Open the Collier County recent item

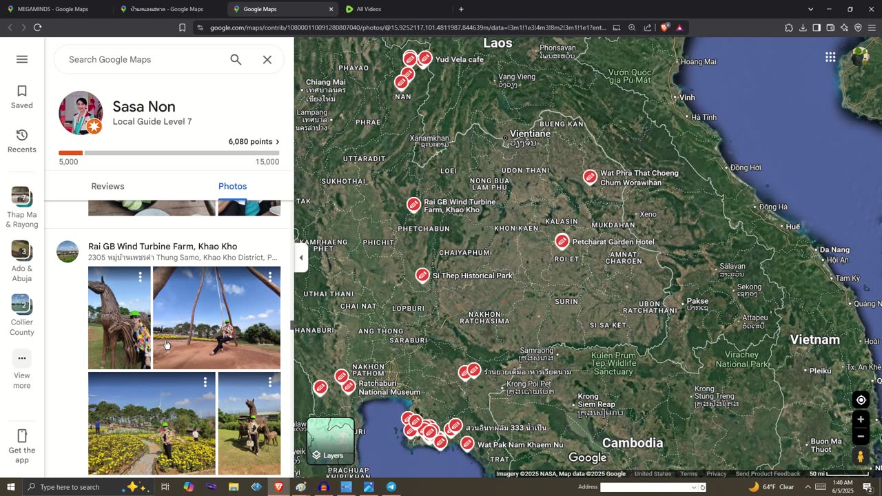pos(22,316)
